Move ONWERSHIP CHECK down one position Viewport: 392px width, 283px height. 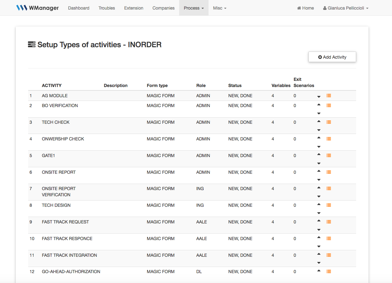(319, 147)
